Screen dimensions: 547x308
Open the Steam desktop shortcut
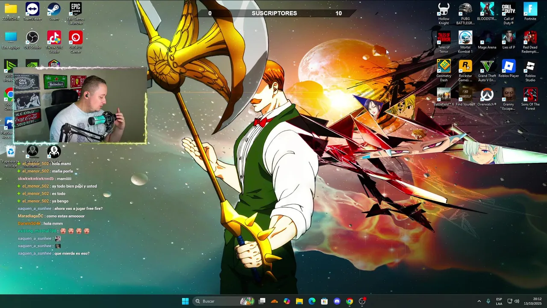tap(54, 12)
